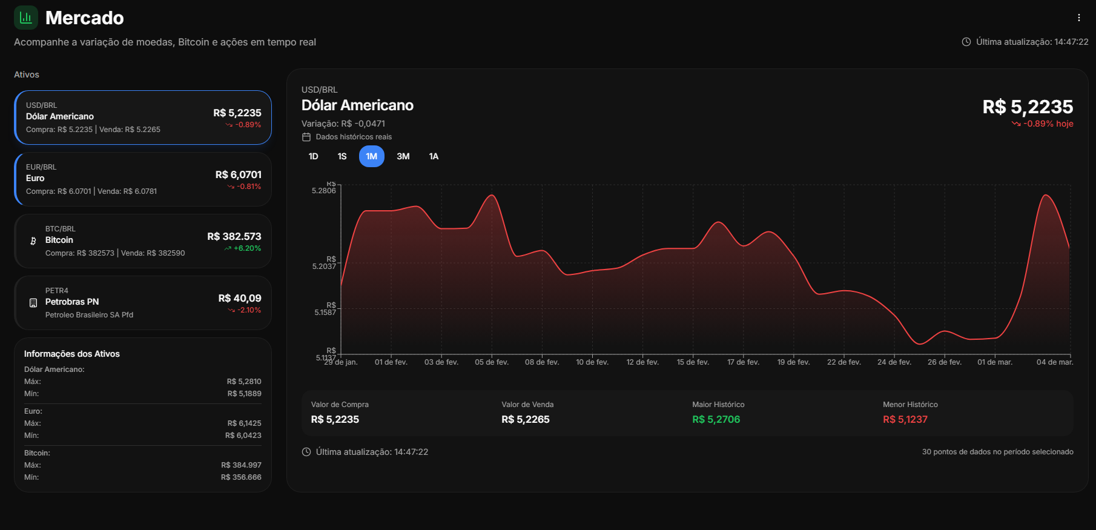Click the Bitcoin symbol icon
The width and height of the screenshot is (1096, 530).
click(33, 241)
